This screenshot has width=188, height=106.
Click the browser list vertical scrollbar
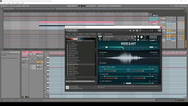tap(95, 50)
